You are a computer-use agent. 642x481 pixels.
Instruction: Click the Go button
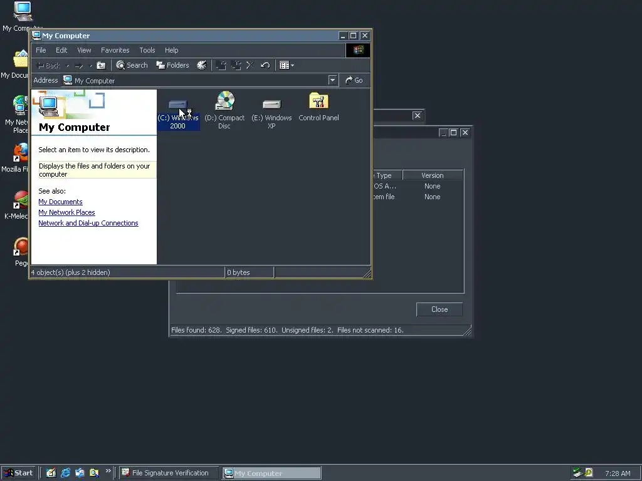click(354, 80)
